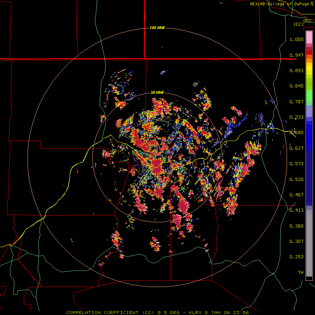
Task: Select the 0.627 scale value
Action: click(x=296, y=148)
